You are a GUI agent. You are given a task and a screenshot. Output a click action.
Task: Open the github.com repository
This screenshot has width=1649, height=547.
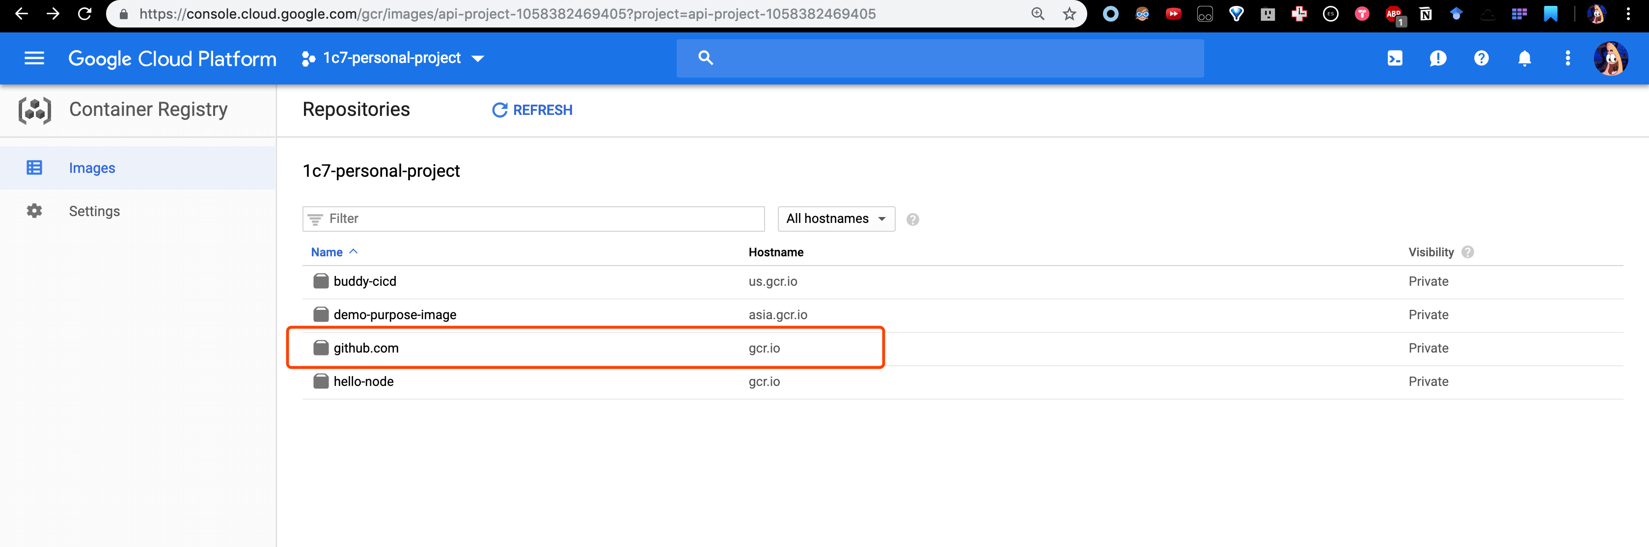tap(365, 348)
